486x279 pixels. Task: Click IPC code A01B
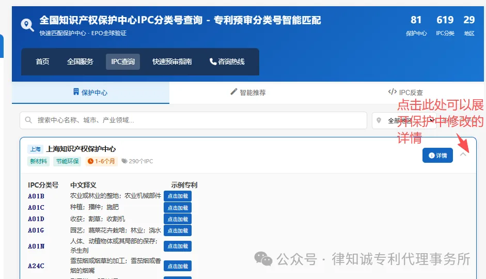pyautogui.click(x=36, y=196)
